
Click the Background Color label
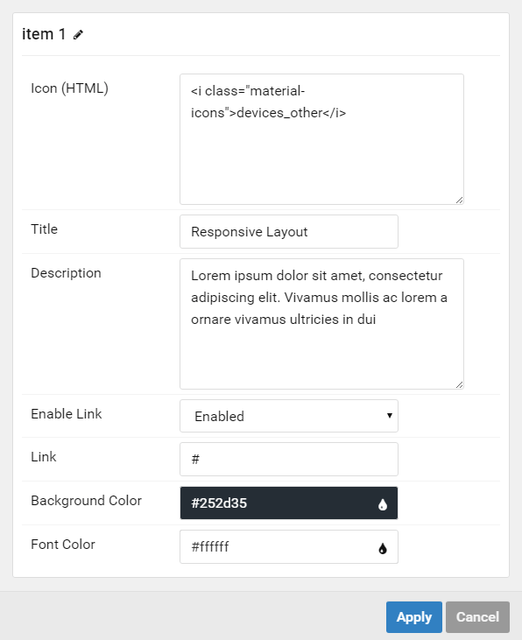pyautogui.click(x=86, y=501)
